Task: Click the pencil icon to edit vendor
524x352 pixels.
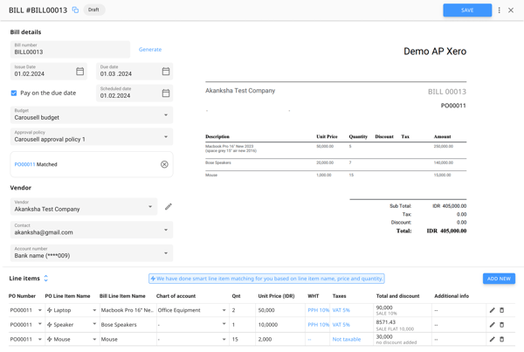Action: (x=169, y=207)
